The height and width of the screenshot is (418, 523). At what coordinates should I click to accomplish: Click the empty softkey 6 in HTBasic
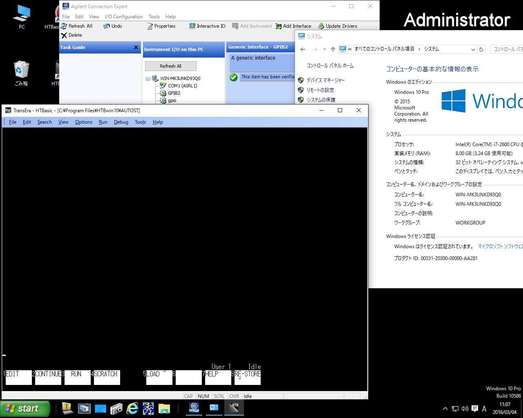188,377
